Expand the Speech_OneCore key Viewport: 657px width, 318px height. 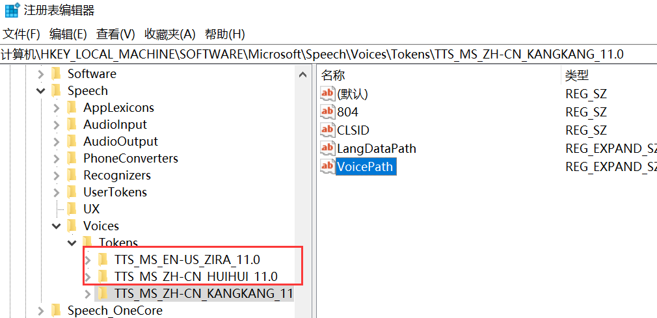tap(40, 311)
